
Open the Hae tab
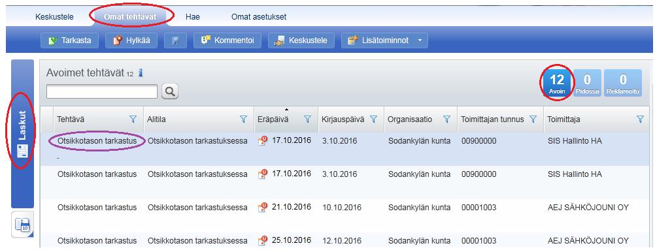(193, 17)
